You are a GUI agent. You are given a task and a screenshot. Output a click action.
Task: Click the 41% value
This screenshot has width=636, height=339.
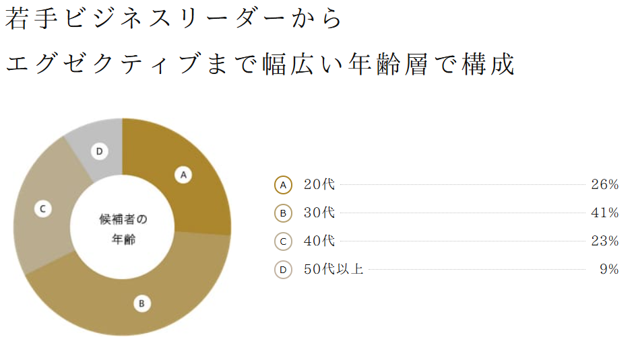point(605,213)
